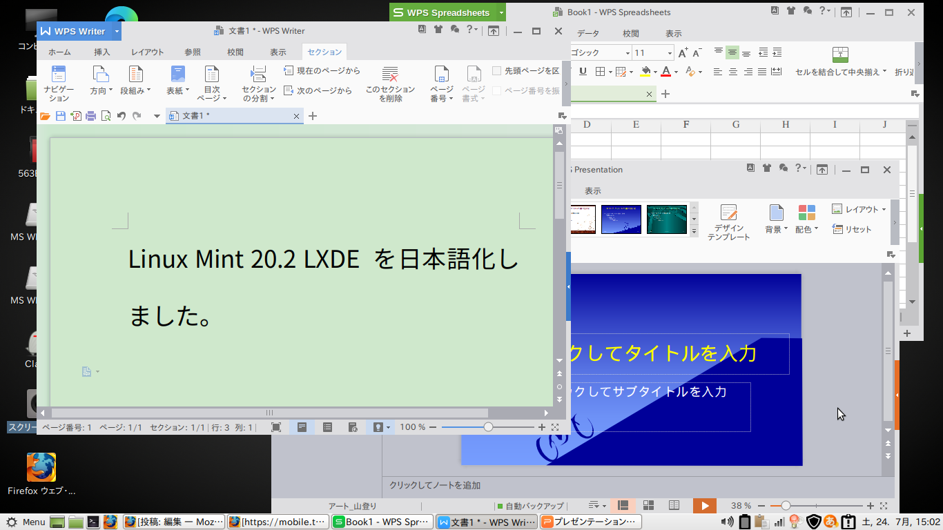Click the Writer zoom slider handle
943x530 pixels.
tap(488, 427)
